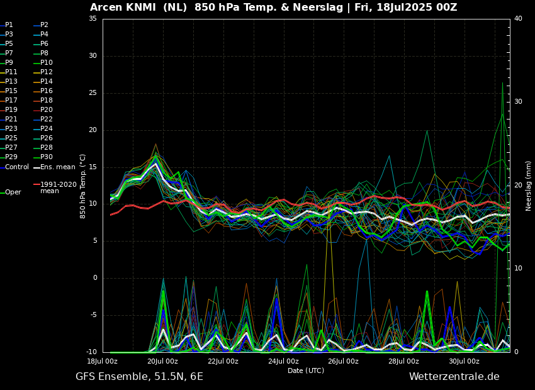Click the Neerslag (mm) axis title
Viewport: 535px width, 390px height.
coord(529,186)
